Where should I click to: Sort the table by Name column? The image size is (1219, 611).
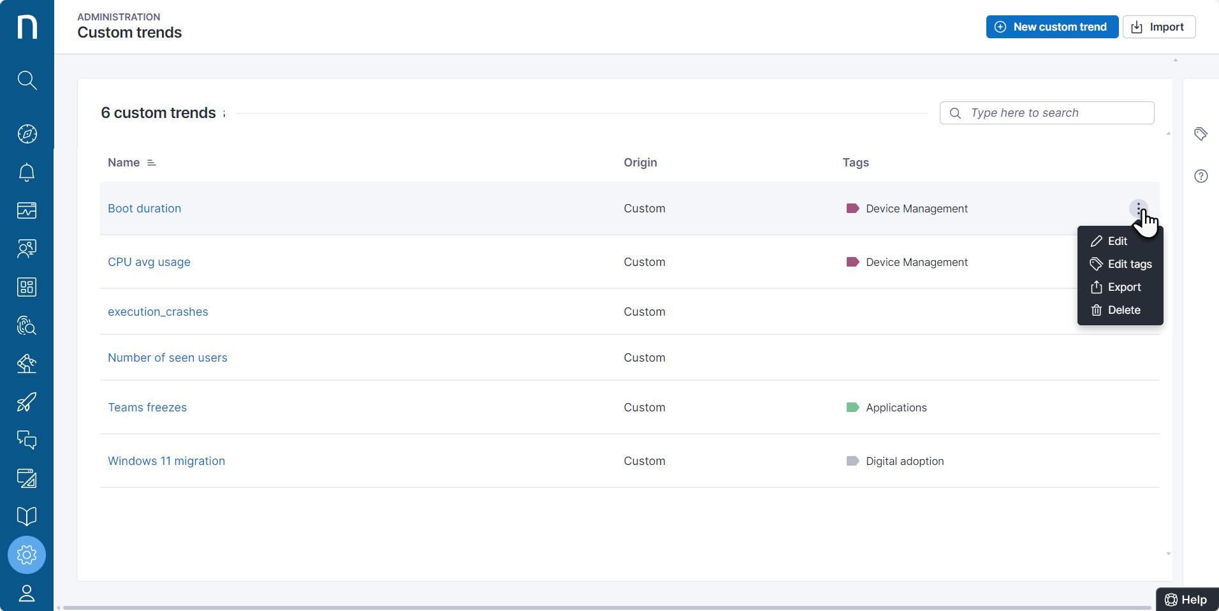(132, 163)
